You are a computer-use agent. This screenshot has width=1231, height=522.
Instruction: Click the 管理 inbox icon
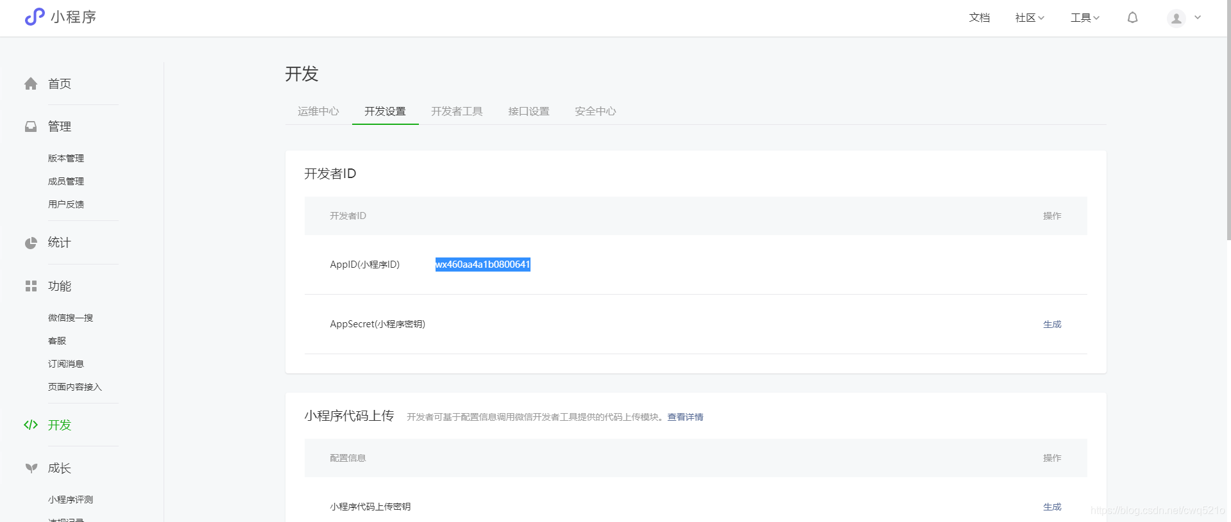31,127
